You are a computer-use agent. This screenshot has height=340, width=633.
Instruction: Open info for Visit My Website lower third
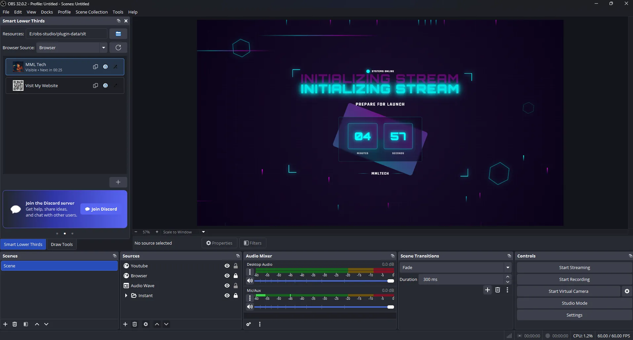105,85
